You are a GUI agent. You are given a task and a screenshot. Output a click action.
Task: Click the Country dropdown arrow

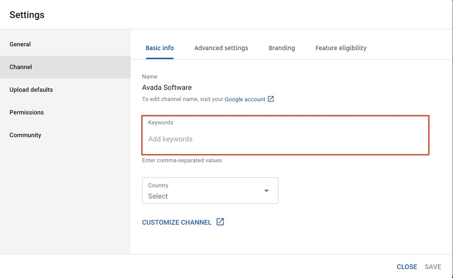[x=267, y=191]
